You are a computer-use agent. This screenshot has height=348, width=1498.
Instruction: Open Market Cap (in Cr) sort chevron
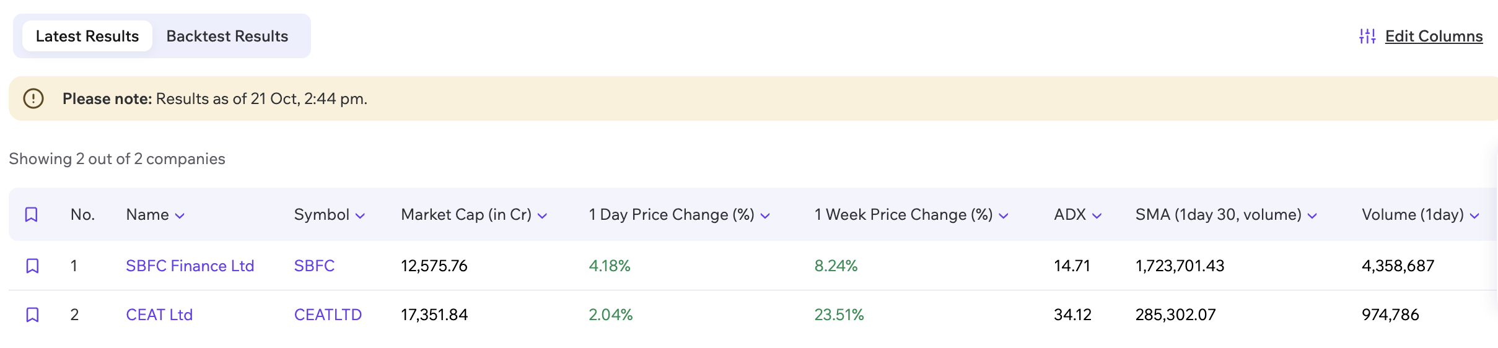(542, 216)
